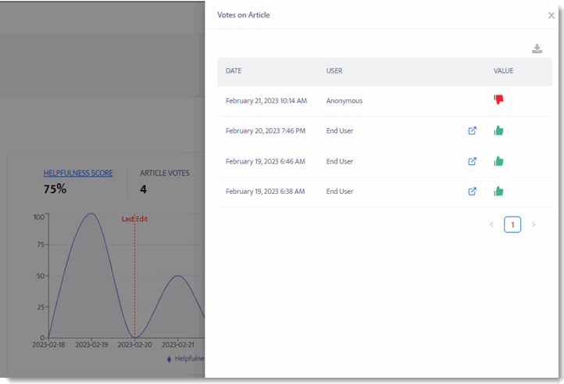The width and height of the screenshot is (564, 384).
Task: Click the ARTICLE VOTES label
Action: click(164, 174)
